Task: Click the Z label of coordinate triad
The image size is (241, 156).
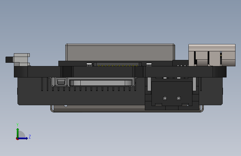Action: pyautogui.click(x=30, y=137)
